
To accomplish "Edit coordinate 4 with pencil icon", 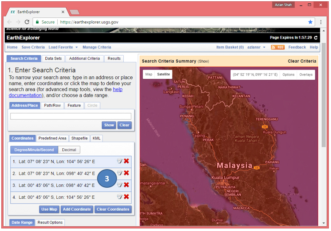I will [120, 197].
